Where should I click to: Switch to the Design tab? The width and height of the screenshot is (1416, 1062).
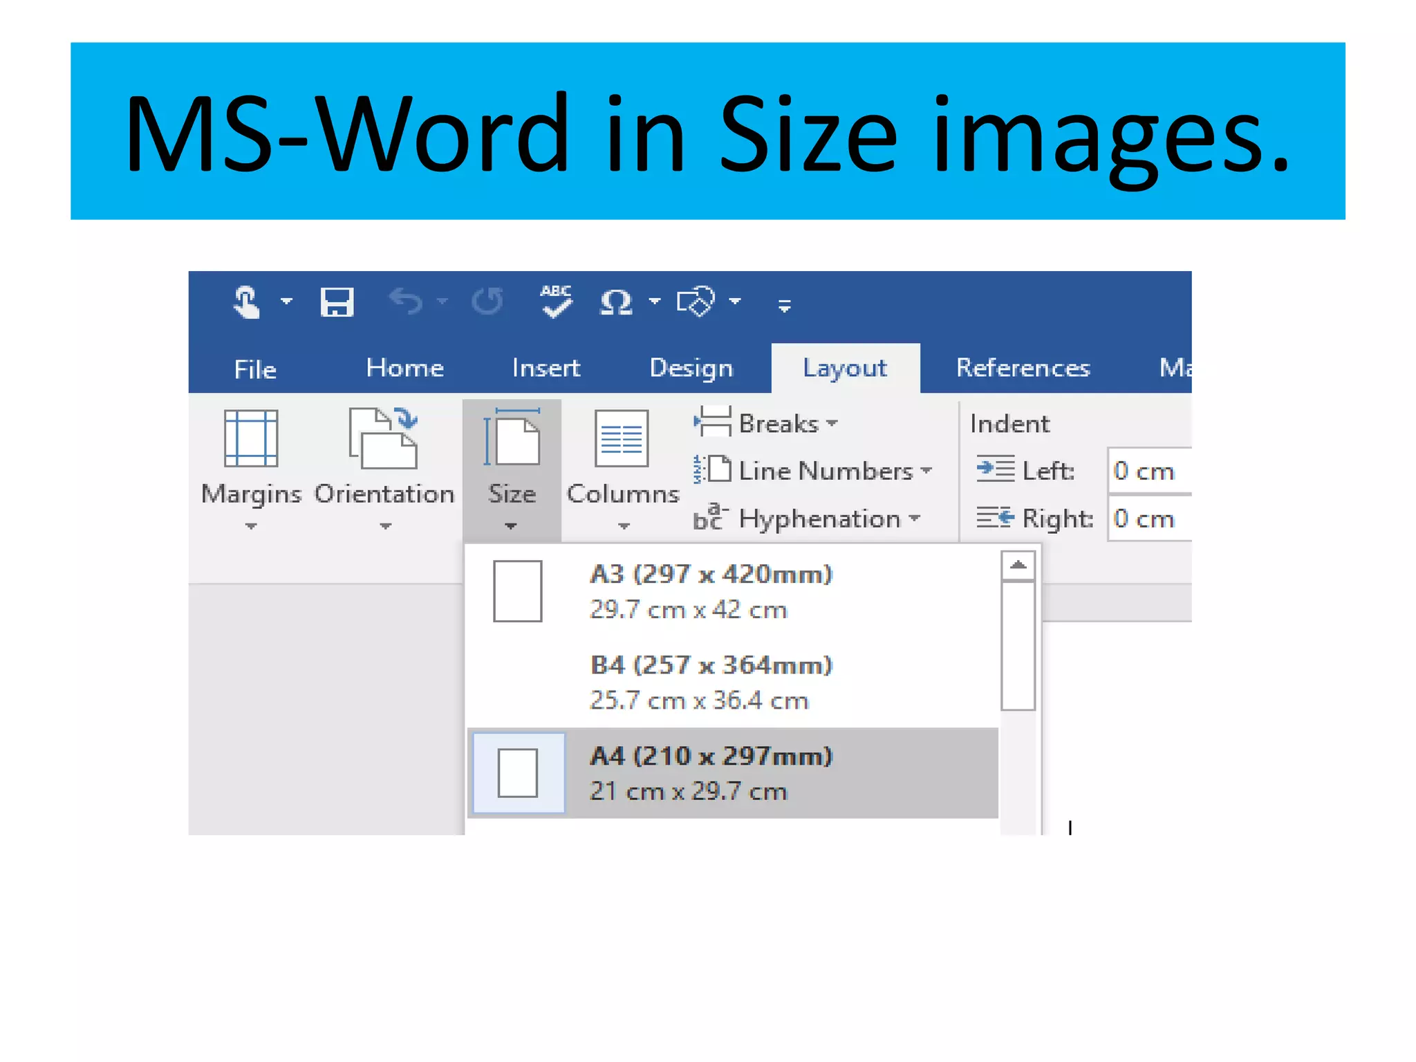pos(691,368)
